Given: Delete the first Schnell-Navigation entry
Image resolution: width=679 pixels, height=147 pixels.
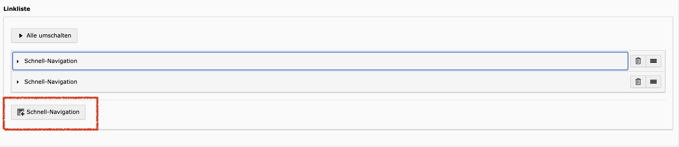Looking at the screenshot, I should [638, 61].
